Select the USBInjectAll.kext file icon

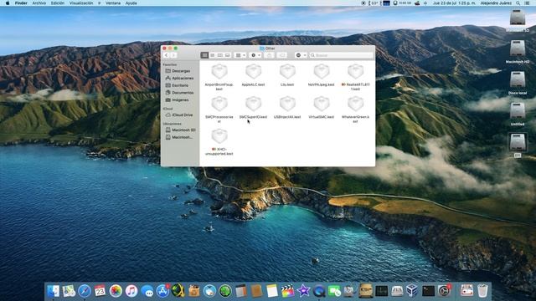click(287, 104)
